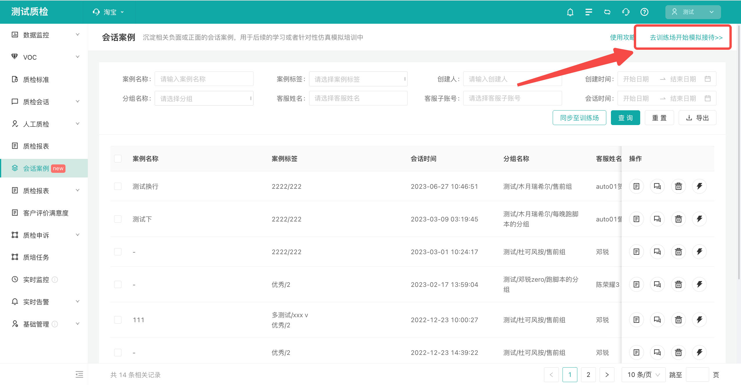Click the next page arrow
This screenshot has width=741, height=385.
(607, 375)
